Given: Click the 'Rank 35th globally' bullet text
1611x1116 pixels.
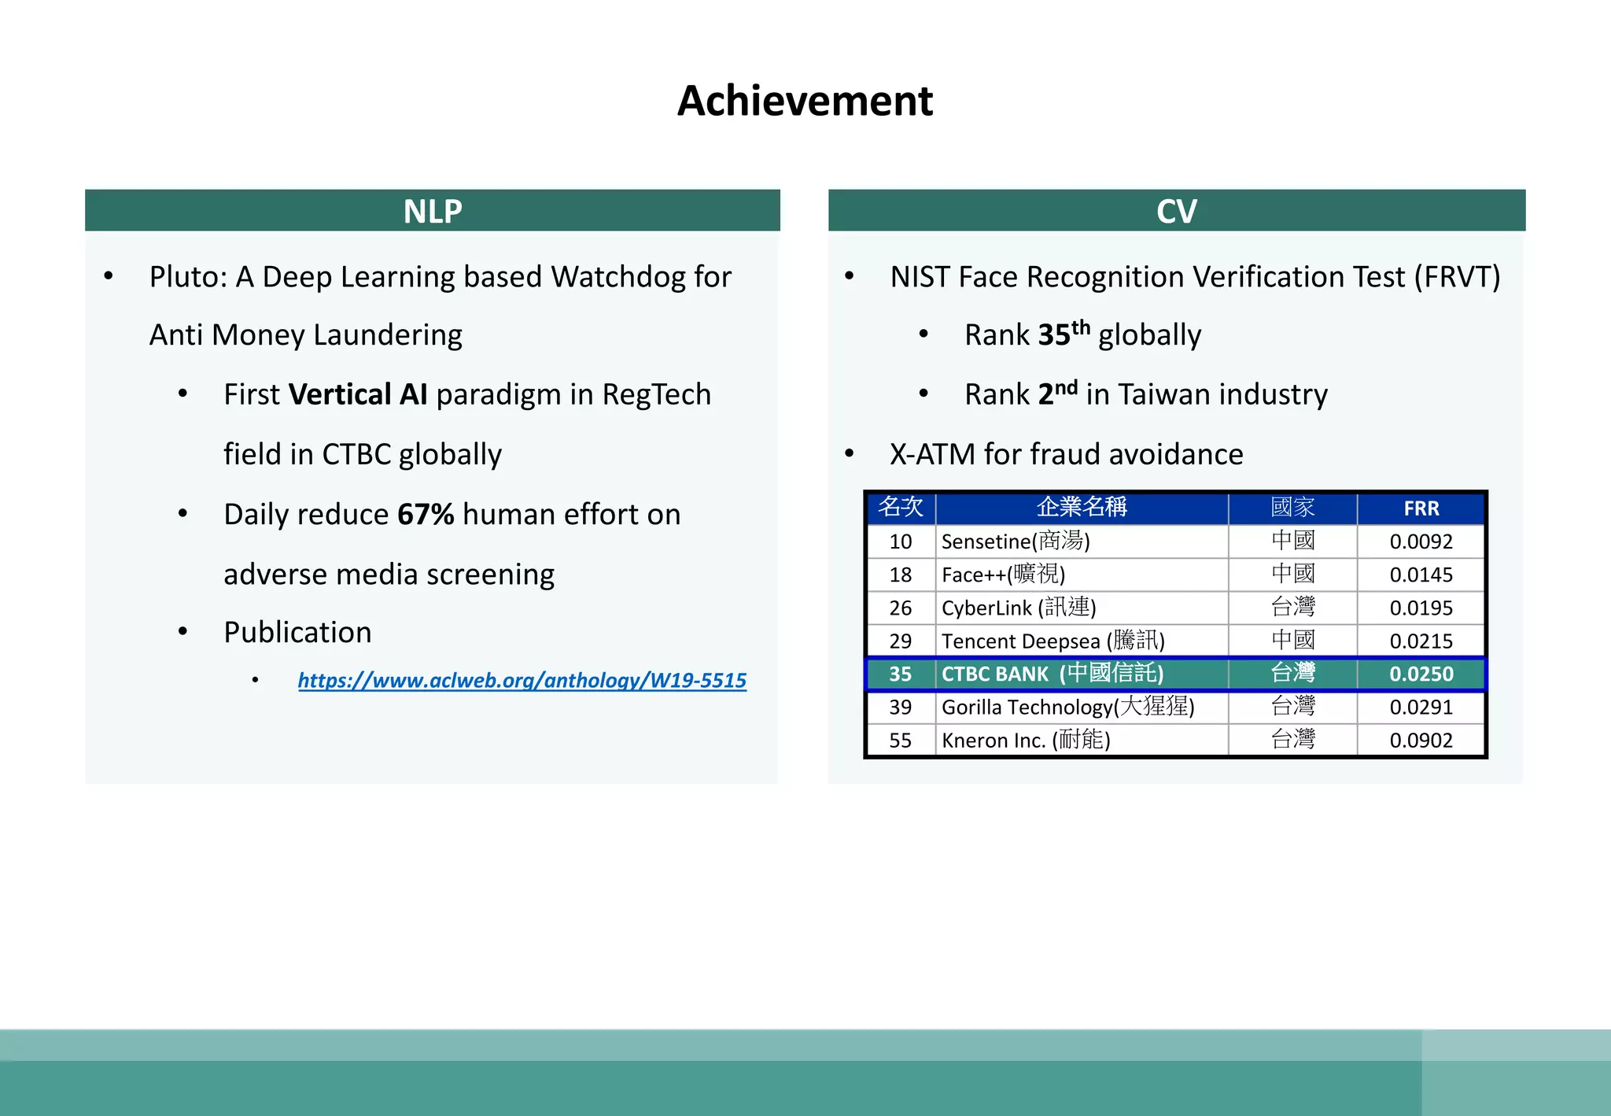Looking at the screenshot, I should (1082, 334).
